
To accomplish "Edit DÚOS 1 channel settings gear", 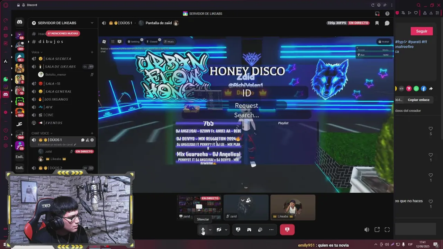I will [x=92, y=140].
